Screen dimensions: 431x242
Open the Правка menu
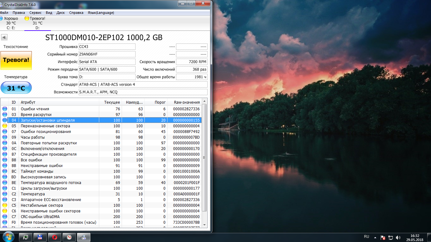pos(19,13)
